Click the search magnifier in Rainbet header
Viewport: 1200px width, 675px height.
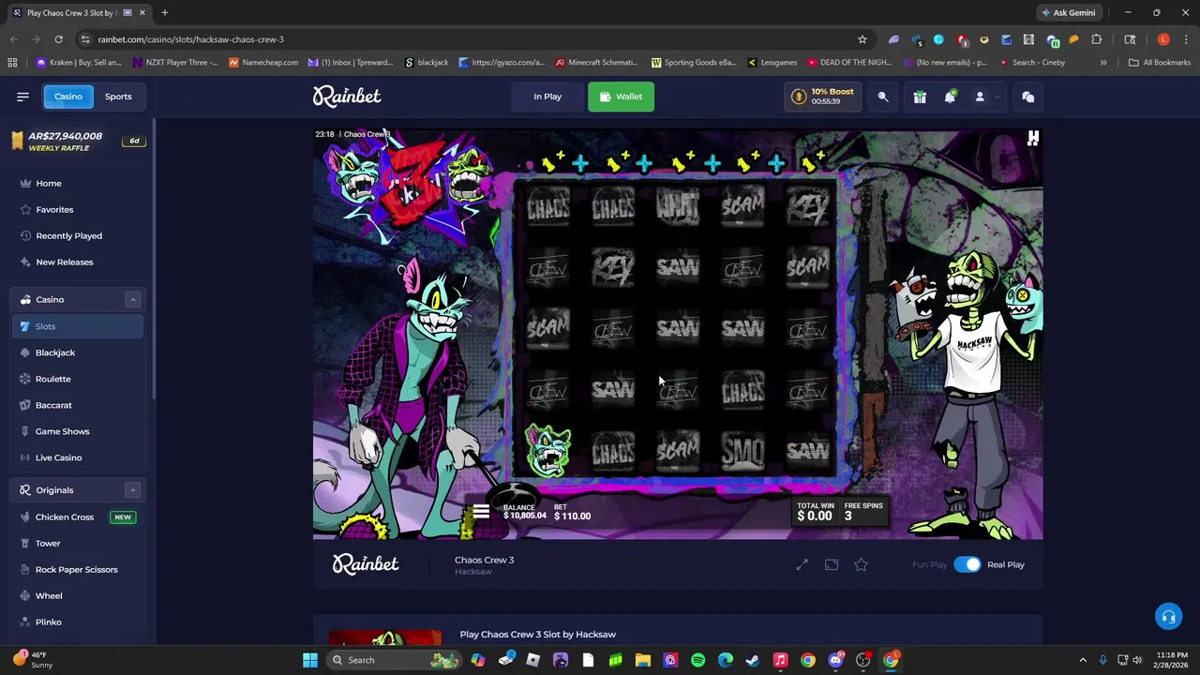(883, 97)
